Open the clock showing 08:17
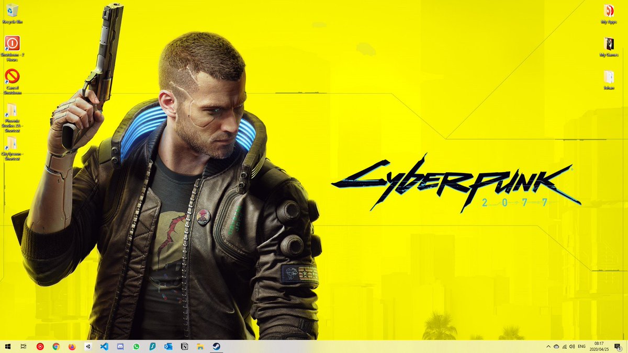 599,346
